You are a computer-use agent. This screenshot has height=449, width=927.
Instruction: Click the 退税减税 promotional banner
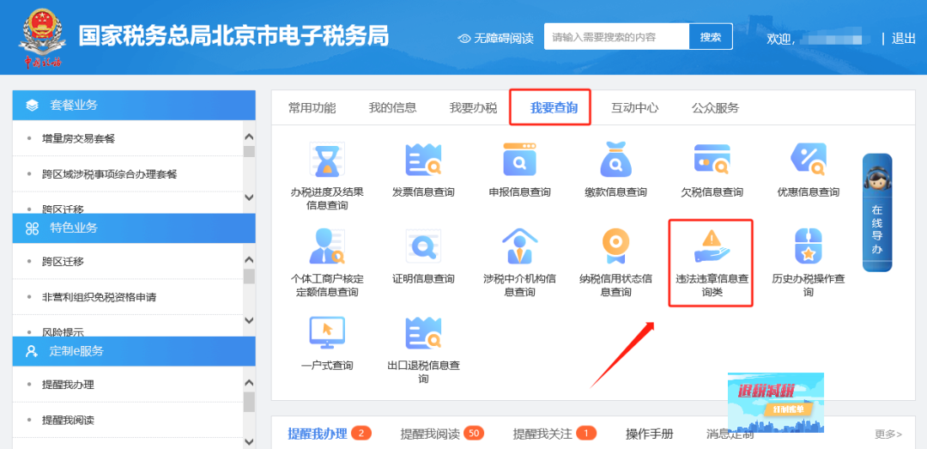point(776,403)
